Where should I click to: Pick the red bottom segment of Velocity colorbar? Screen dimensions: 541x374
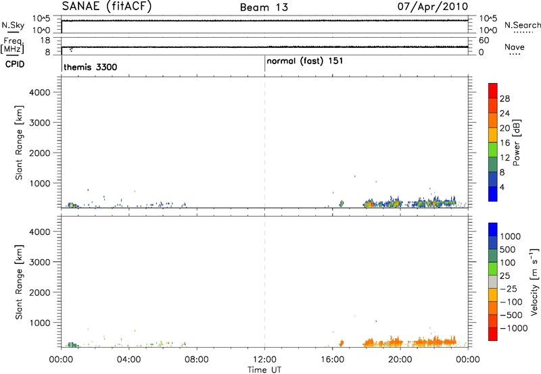(x=493, y=334)
